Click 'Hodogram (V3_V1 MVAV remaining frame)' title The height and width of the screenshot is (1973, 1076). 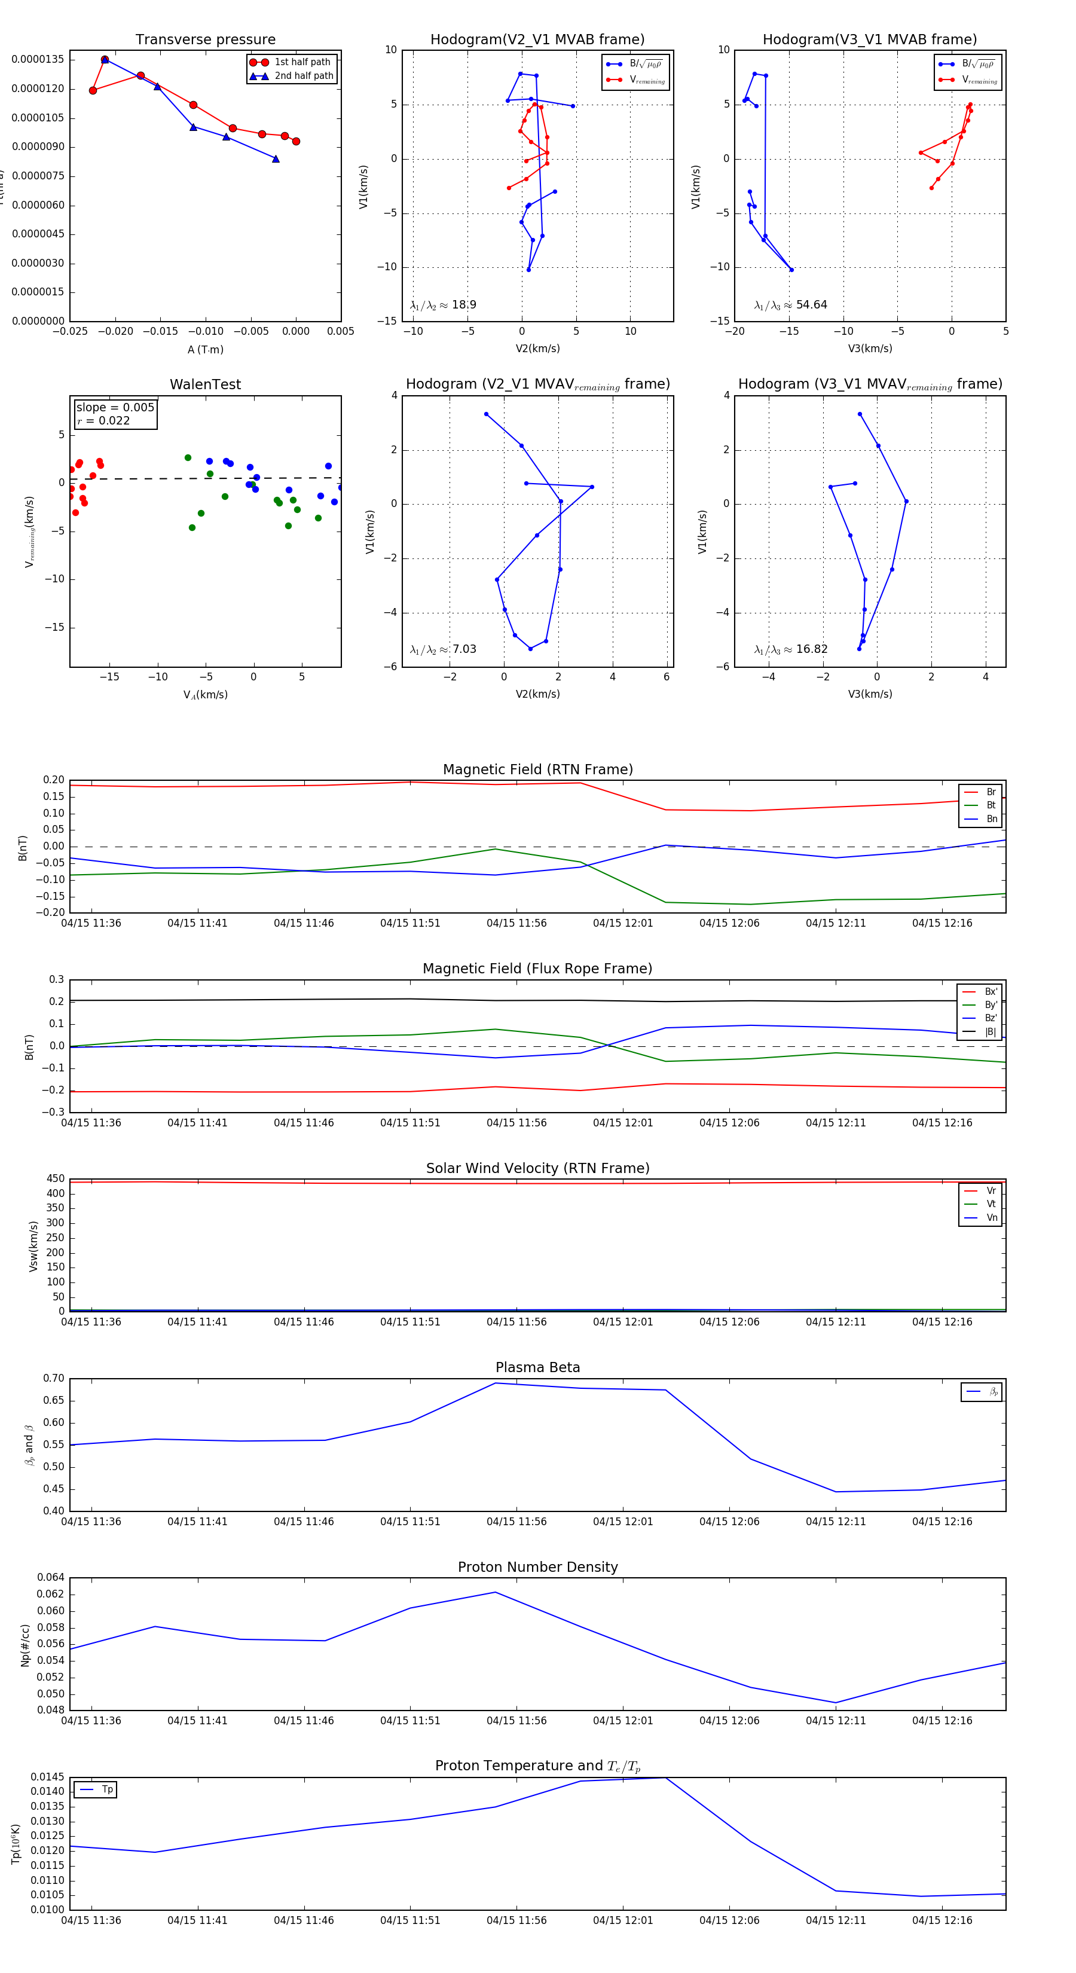870,384
